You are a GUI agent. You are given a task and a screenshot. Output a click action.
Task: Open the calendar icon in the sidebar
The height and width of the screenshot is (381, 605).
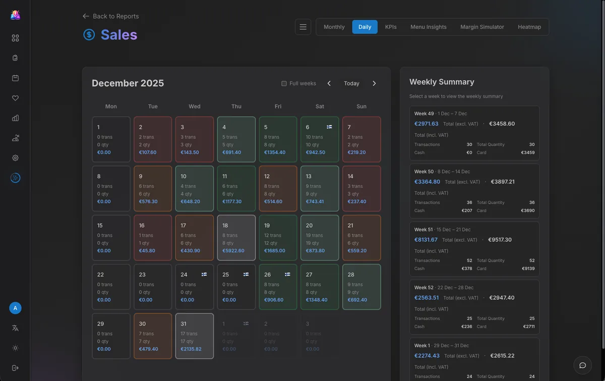pos(15,78)
